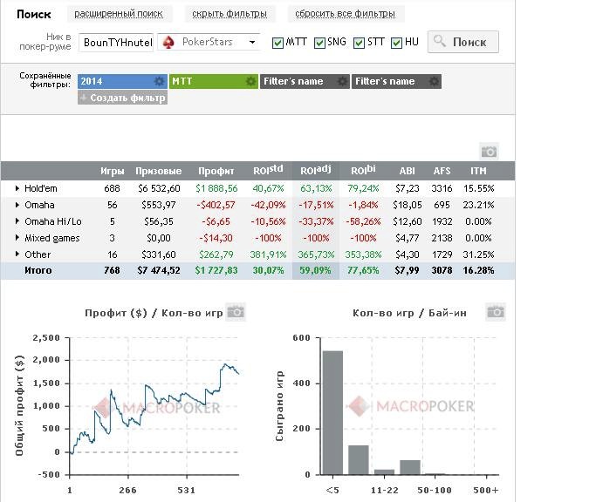This screenshot has width=596, height=502.
Task: Click camera icon beside the profit chart title
Action: point(236,312)
